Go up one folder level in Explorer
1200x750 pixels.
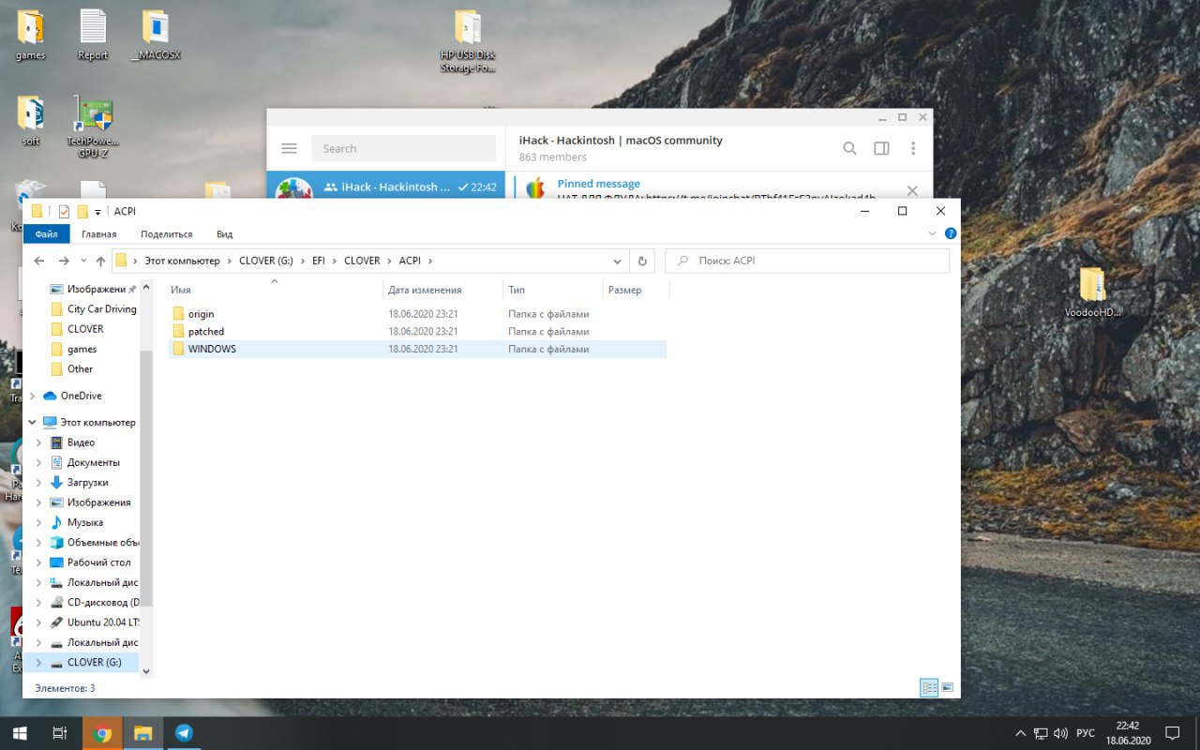click(x=101, y=261)
